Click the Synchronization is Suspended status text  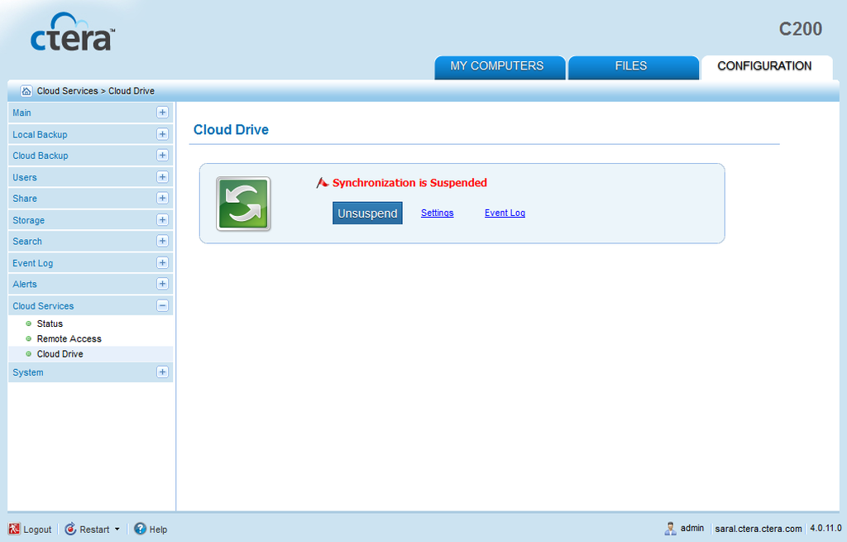pos(409,183)
